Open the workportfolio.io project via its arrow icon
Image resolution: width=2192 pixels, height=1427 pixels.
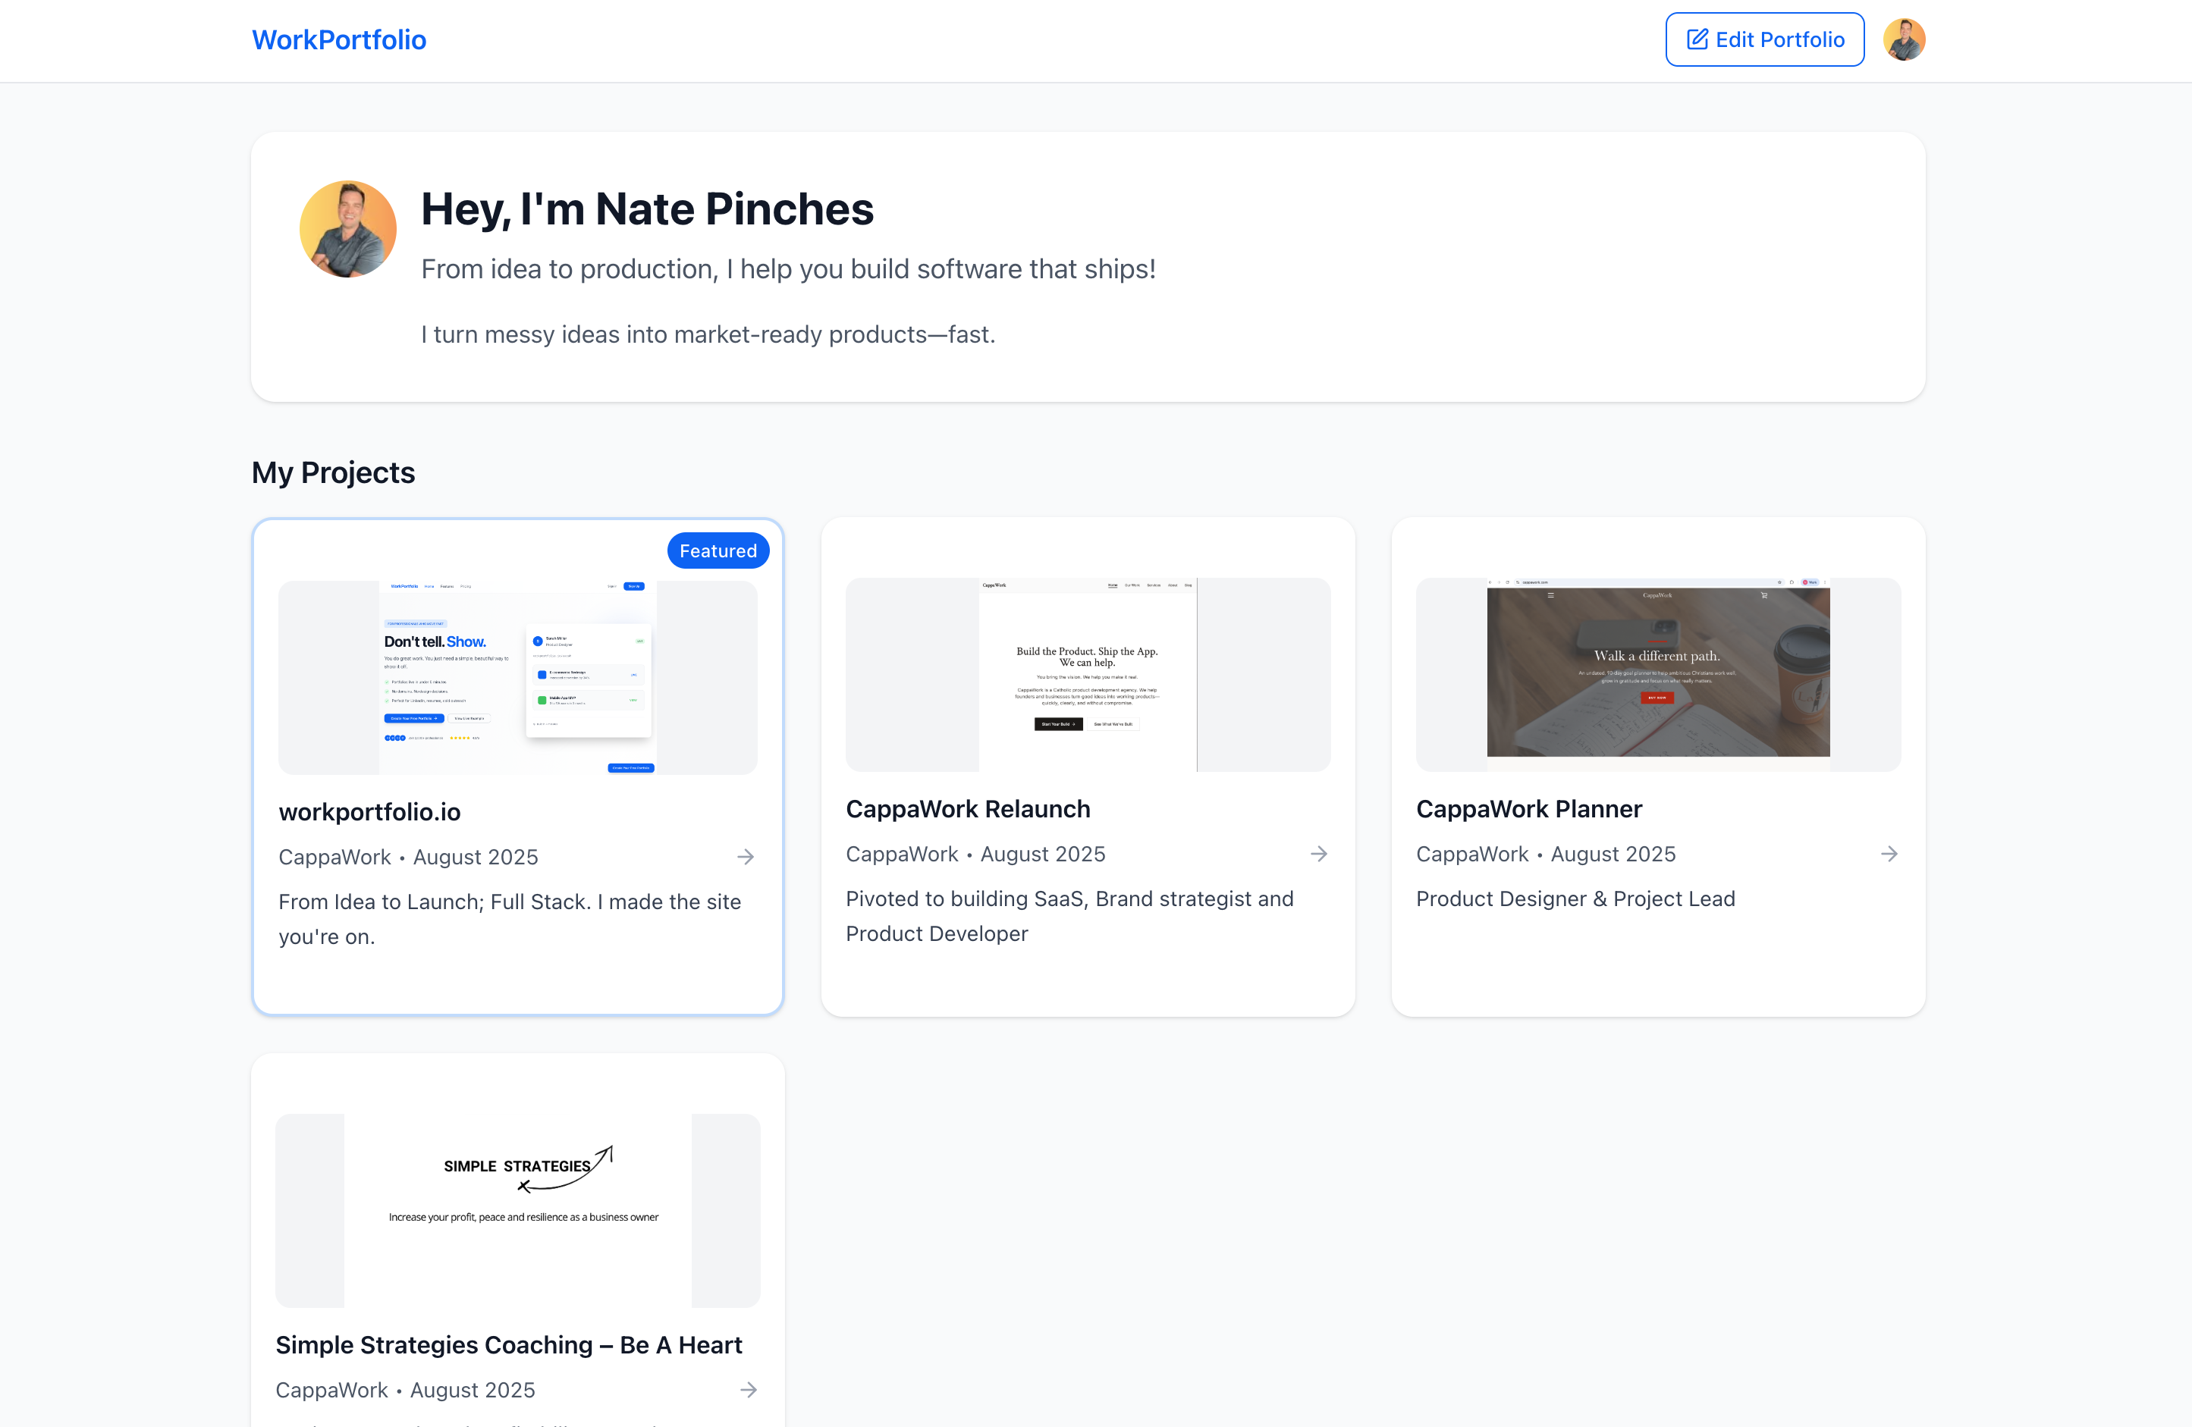point(746,857)
